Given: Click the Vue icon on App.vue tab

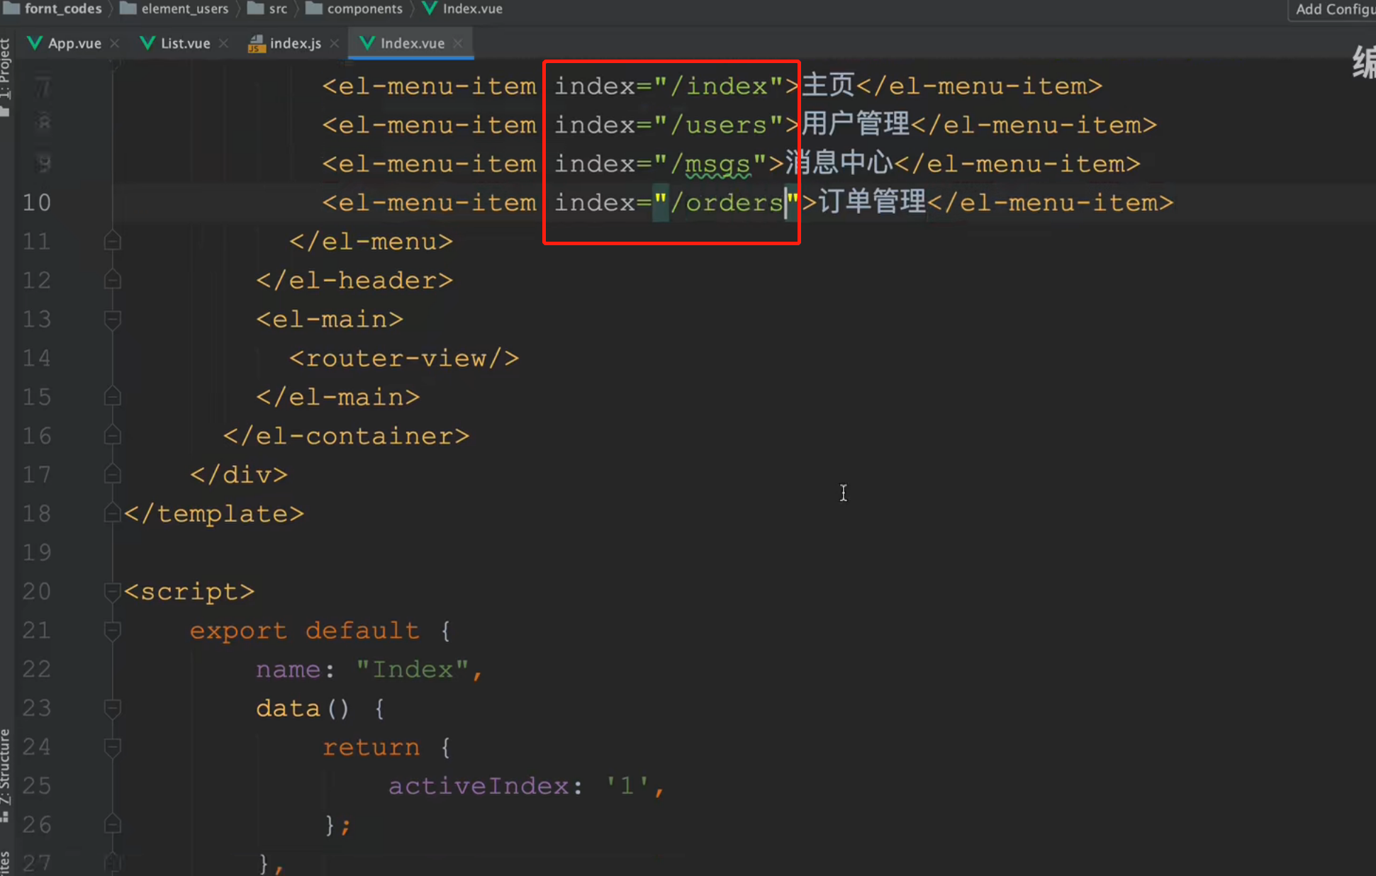Looking at the screenshot, I should (x=34, y=43).
